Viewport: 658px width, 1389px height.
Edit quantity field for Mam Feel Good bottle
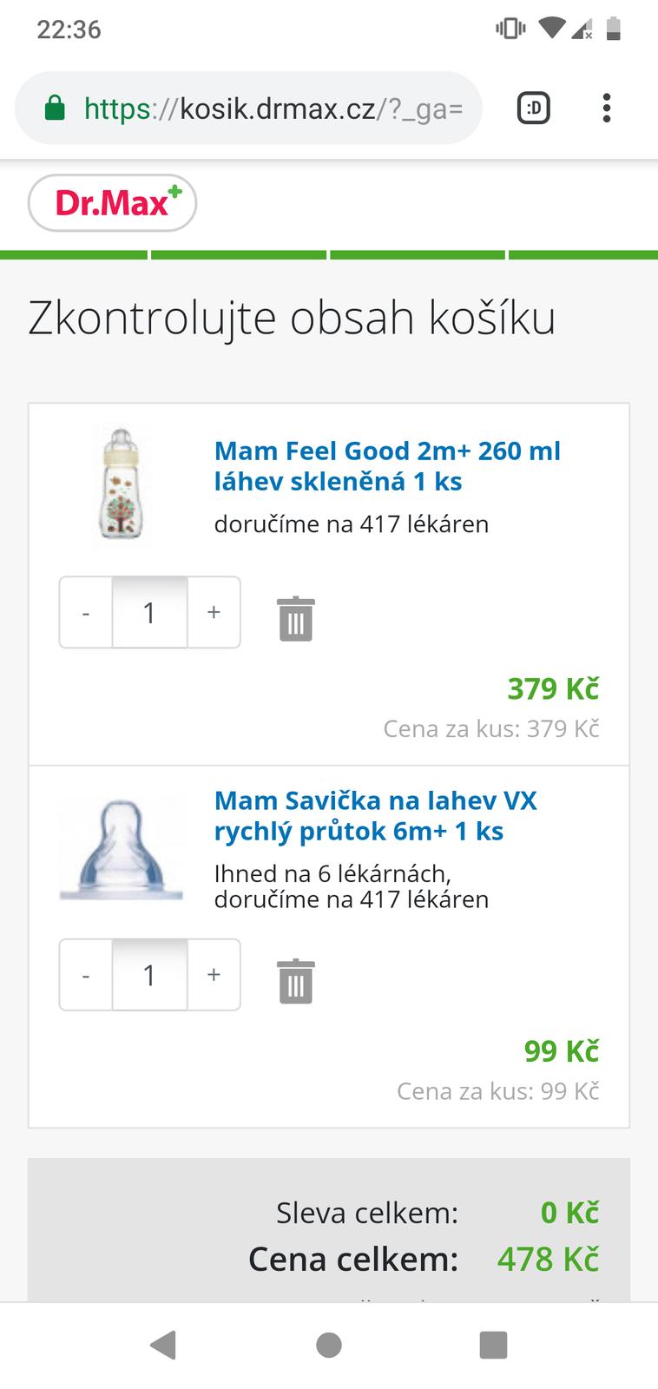tap(149, 613)
